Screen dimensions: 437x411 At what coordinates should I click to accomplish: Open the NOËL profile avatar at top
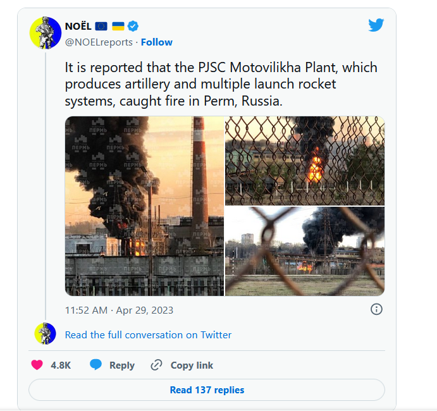(46, 33)
